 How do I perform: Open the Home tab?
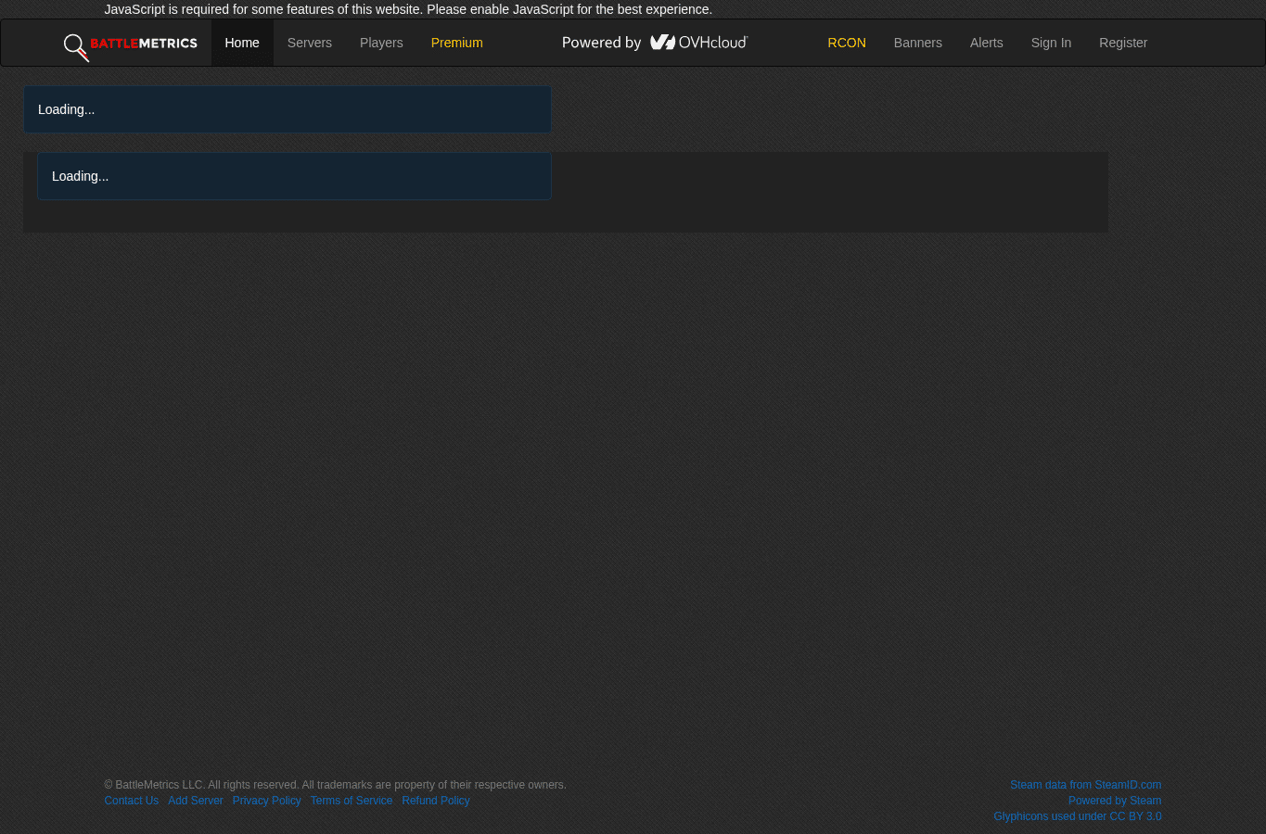pos(242,43)
